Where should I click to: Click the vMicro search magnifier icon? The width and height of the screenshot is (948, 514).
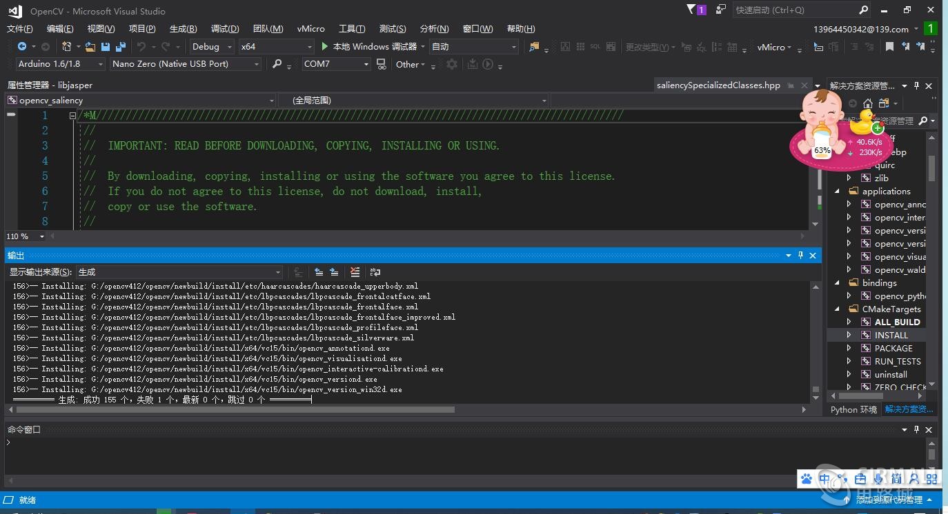pos(277,64)
